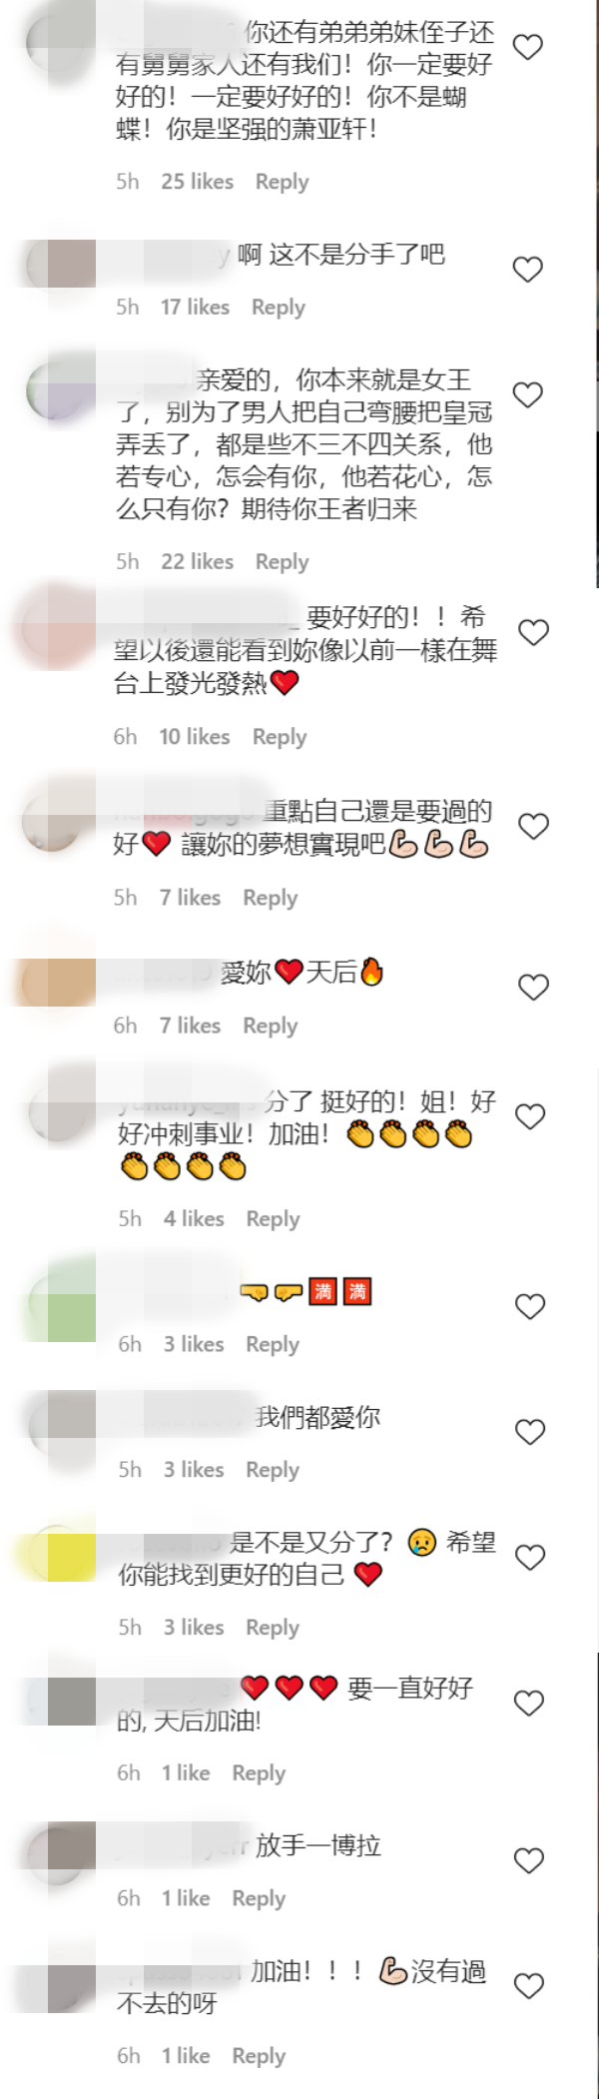
Task: Heart the comment '放手一博拉'
Action: pyautogui.click(x=528, y=1860)
